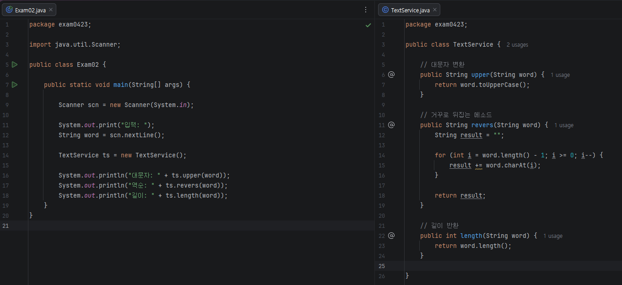Click the green checkmark inspection indicator
The height and width of the screenshot is (285, 622).
tap(368, 25)
